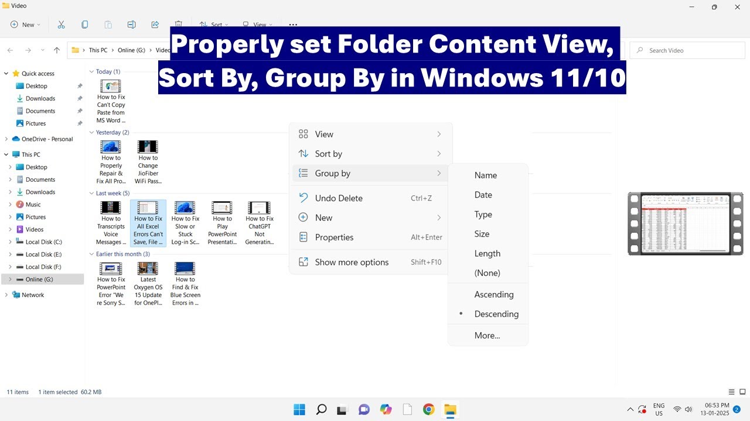The height and width of the screenshot is (421, 750).
Task: Select 'Latest Oxygen OS 15 Update' video
Action: [x=148, y=284]
